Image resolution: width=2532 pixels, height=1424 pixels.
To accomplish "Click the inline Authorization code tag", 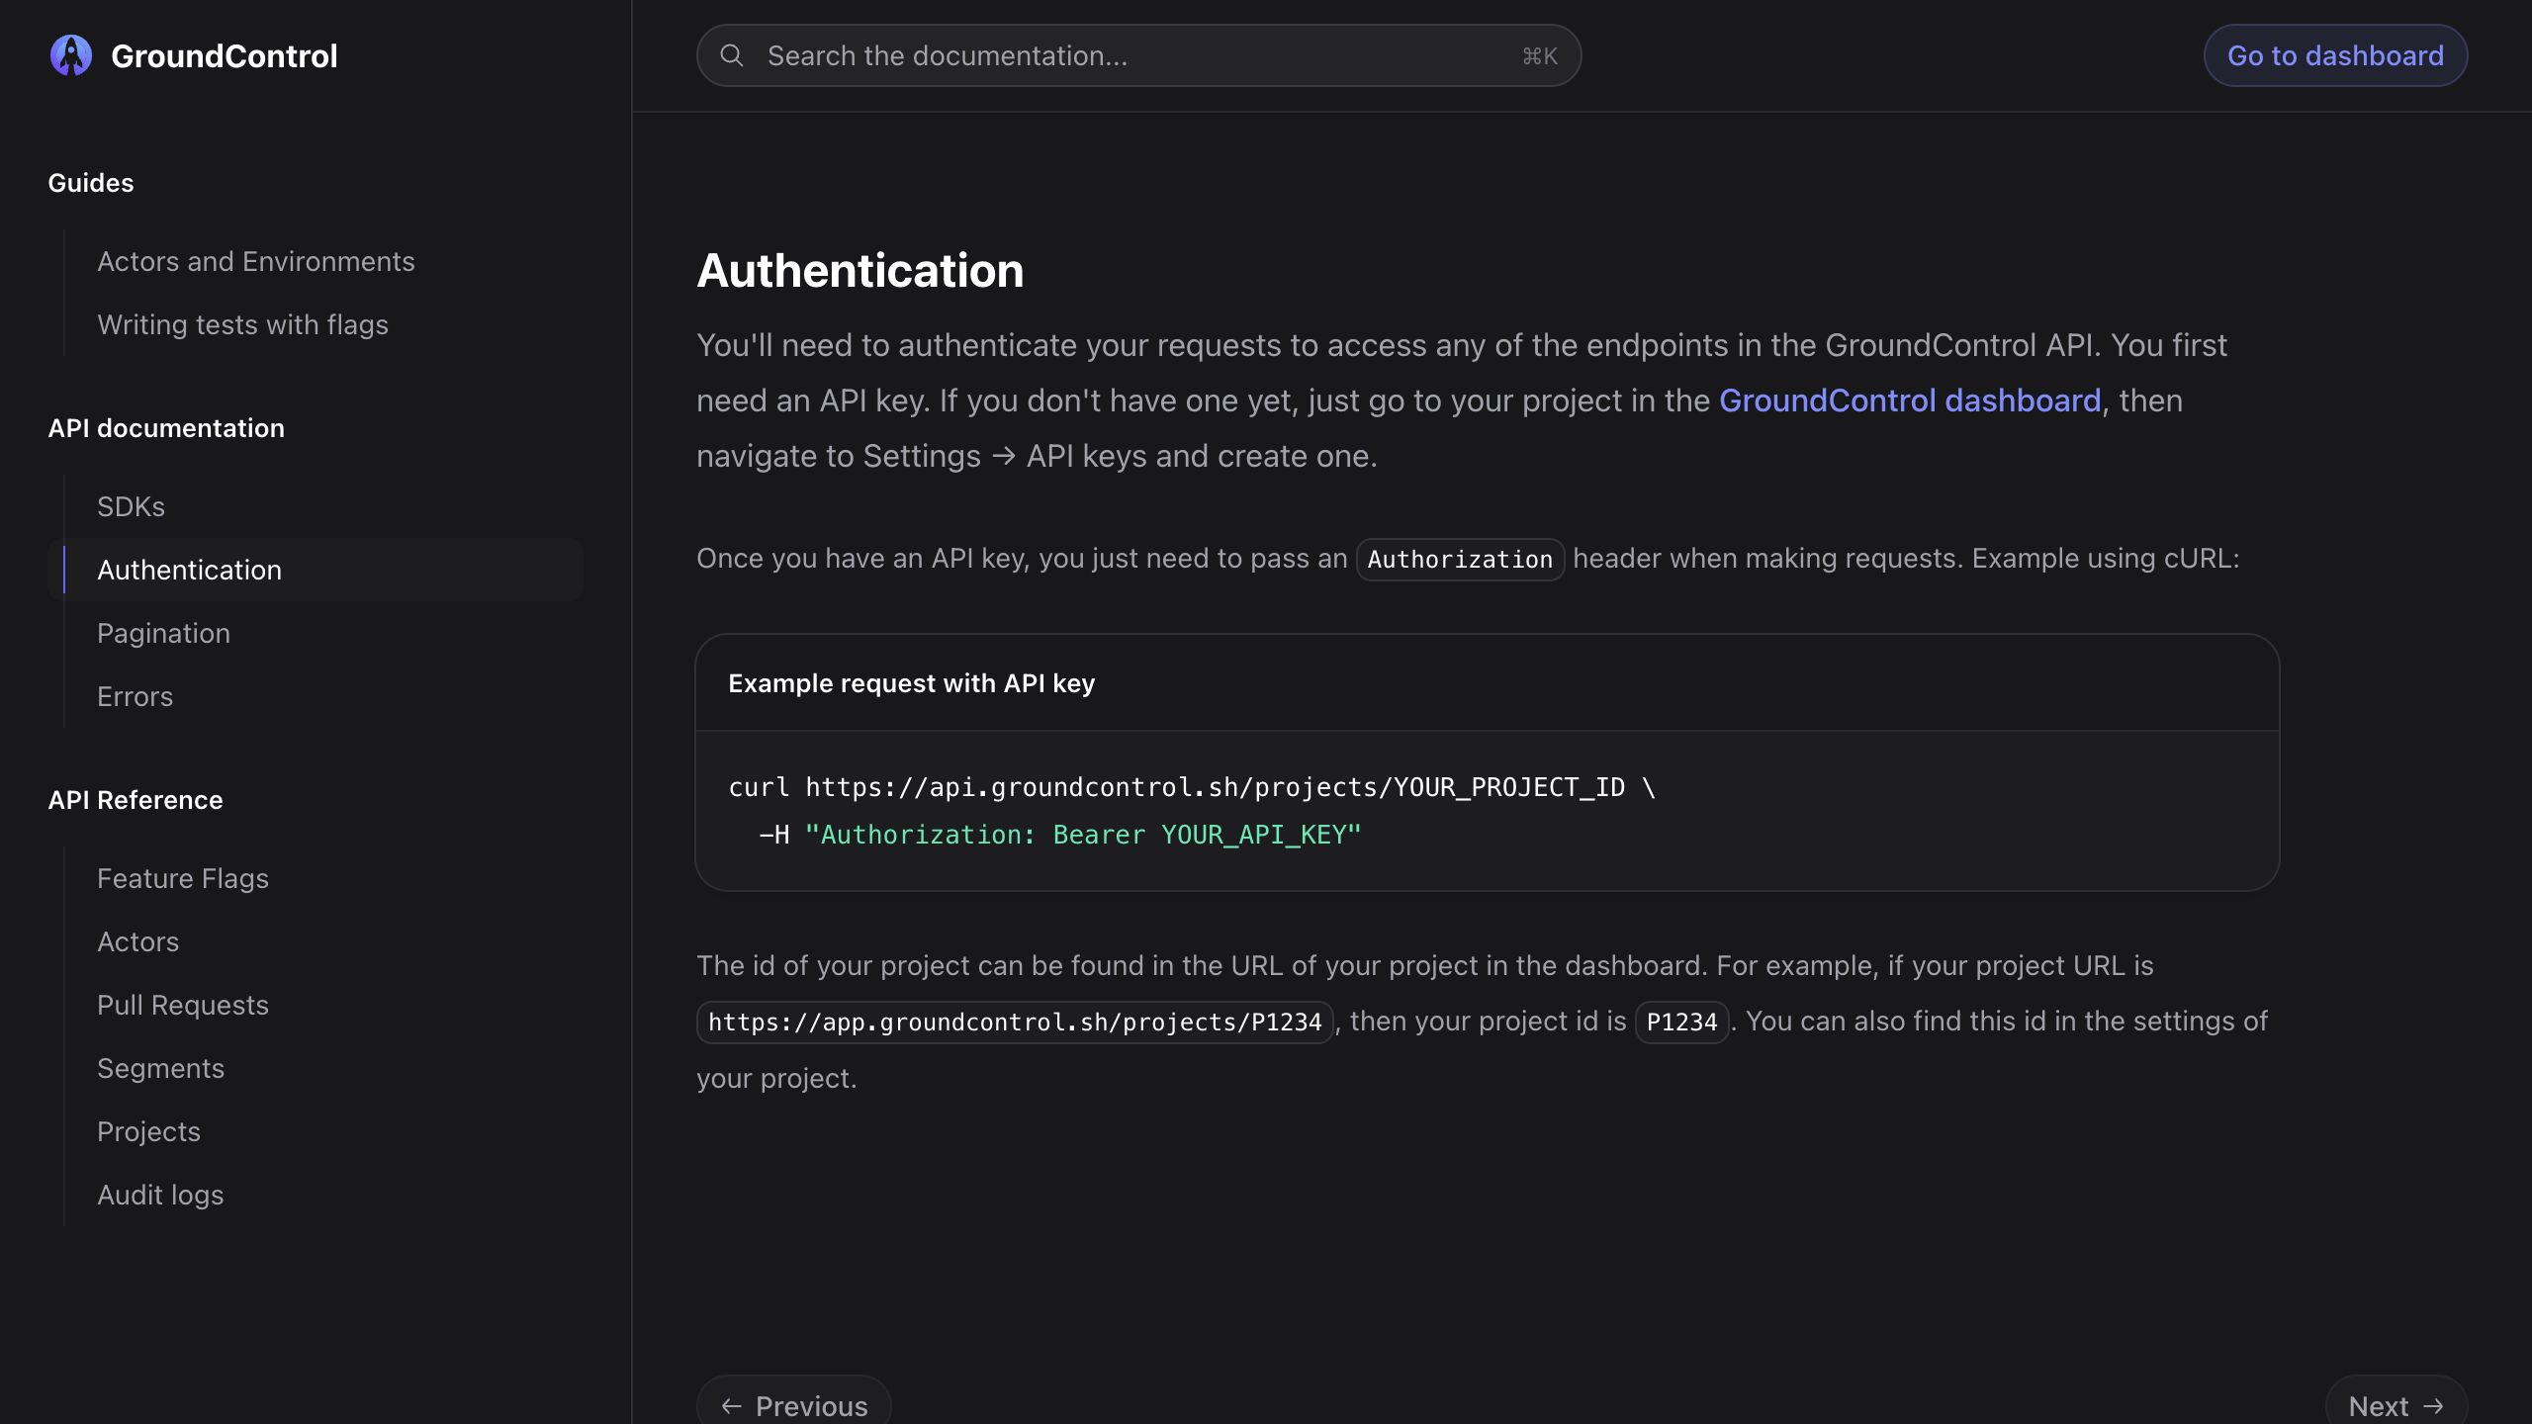I will (1460, 560).
